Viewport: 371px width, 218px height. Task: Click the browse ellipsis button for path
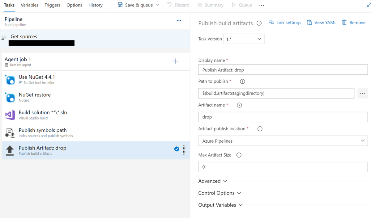[363, 93]
